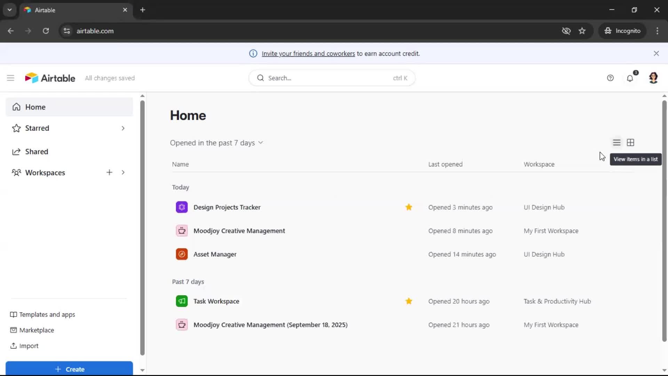Click the 'Name' column header
The width and height of the screenshot is (668, 376).
point(180,164)
